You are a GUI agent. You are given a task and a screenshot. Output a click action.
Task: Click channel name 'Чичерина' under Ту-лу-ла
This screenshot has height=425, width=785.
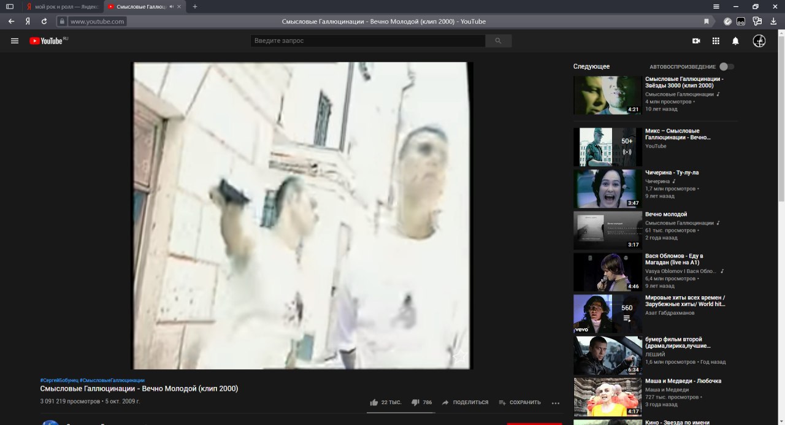(657, 182)
